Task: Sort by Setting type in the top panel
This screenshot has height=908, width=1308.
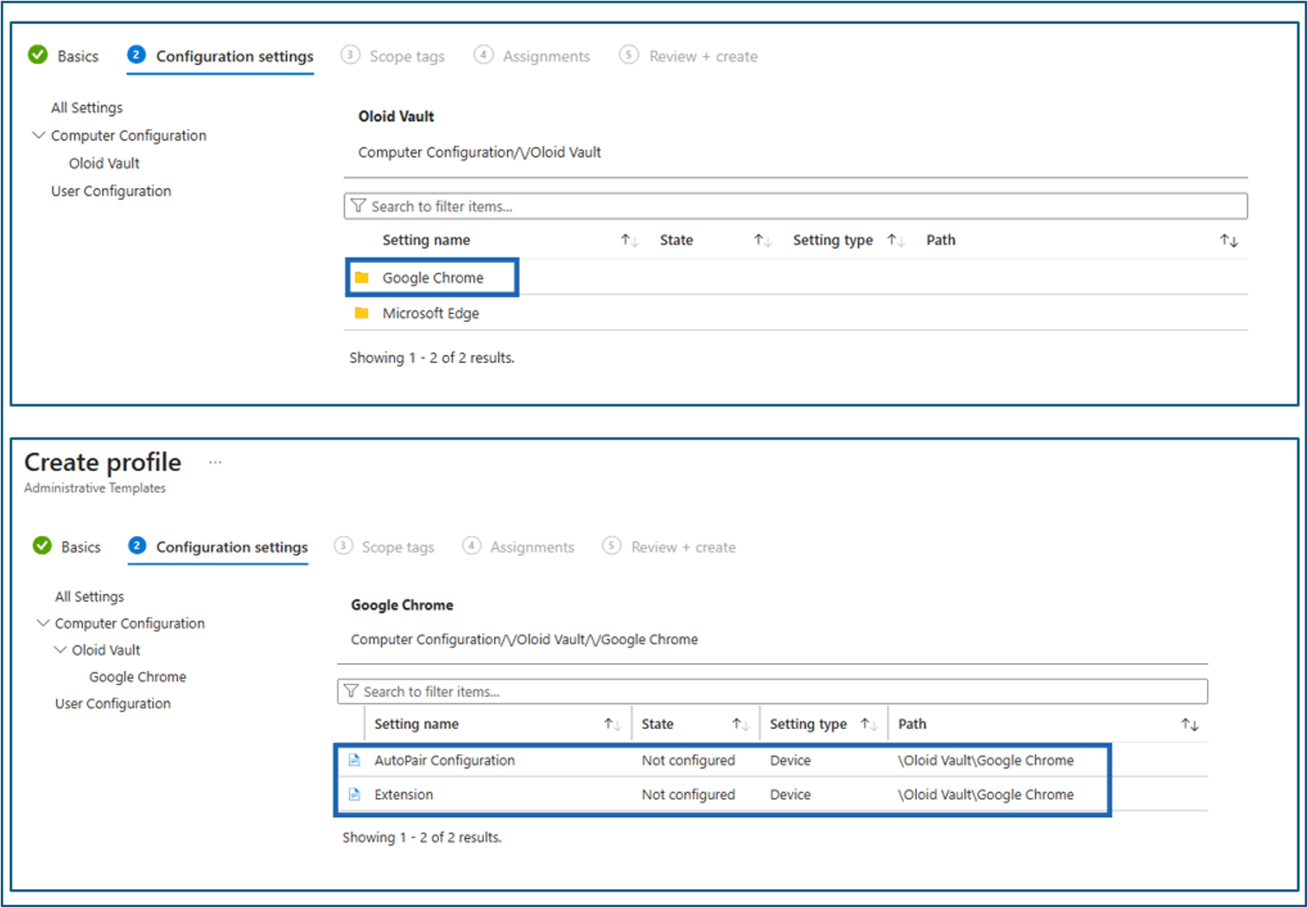Action: tap(896, 240)
